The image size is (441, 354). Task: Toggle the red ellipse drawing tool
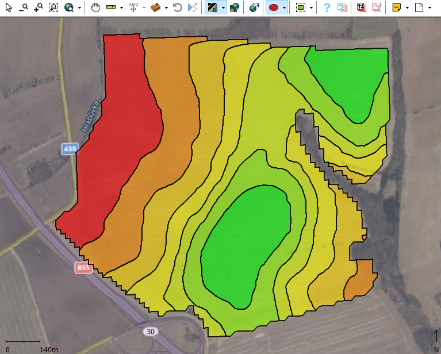point(273,7)
